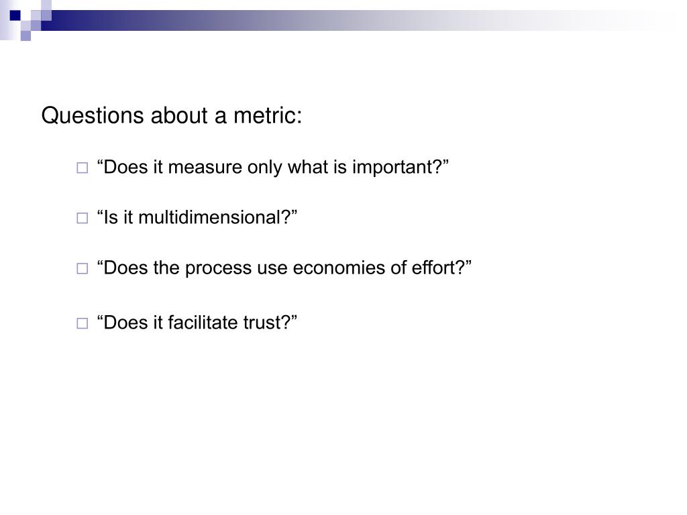
Task: Select the square bullet before 'Does the process use'
Action: click(x=83, y=268)
